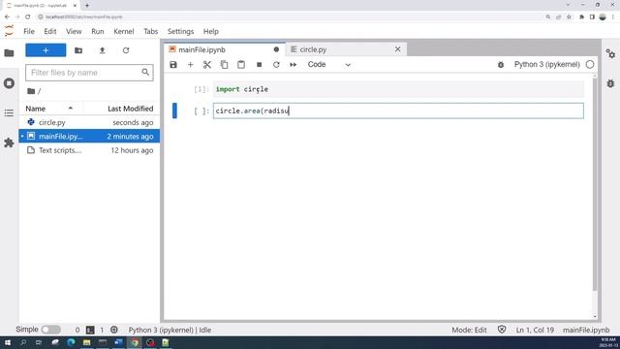Open the Run menu
Viewport: 620px width, 349px height.
pos(98,31)
